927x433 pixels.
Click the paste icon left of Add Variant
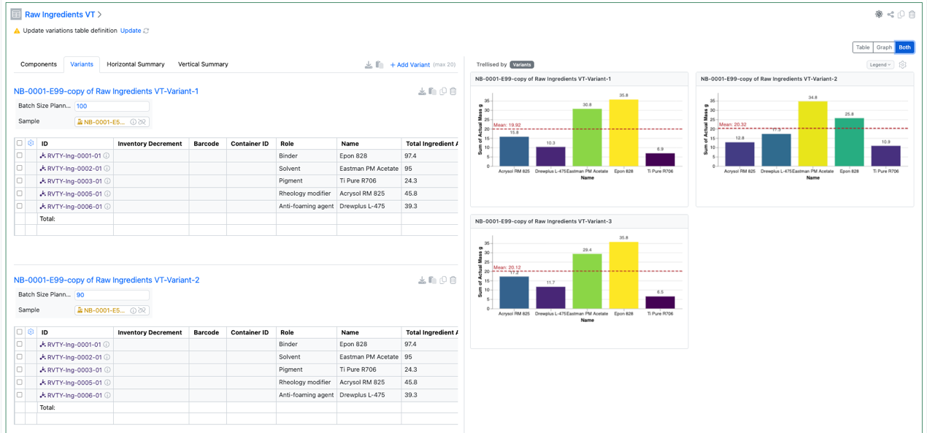(380, 65)
